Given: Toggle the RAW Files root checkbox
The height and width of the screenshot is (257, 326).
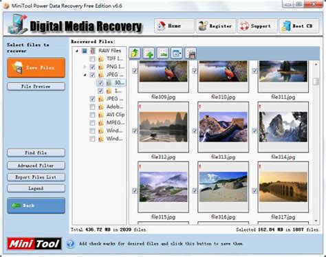Looking at the screenshot, I should pos(85,51).
